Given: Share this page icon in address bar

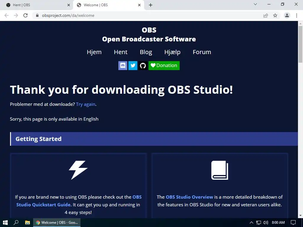Looking at the screenshot, I should [x=266, y=15].
